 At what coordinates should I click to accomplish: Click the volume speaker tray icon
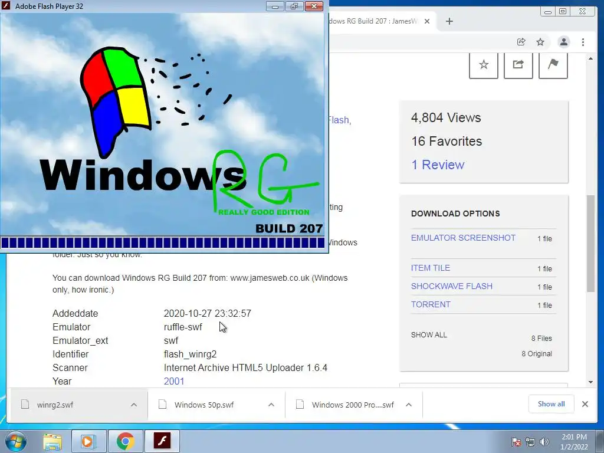click(544, 442)
